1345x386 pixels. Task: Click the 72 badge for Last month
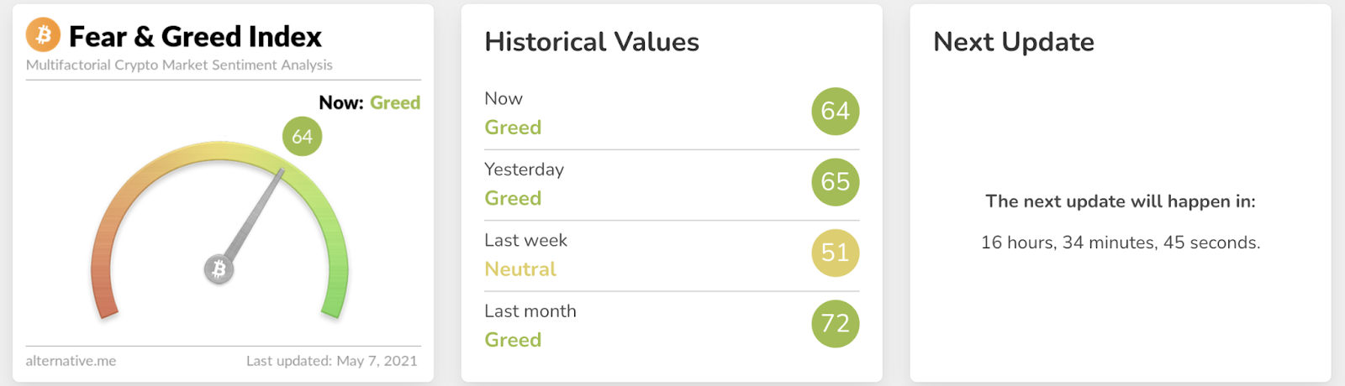pyautogui.click(x=835, y=324)
